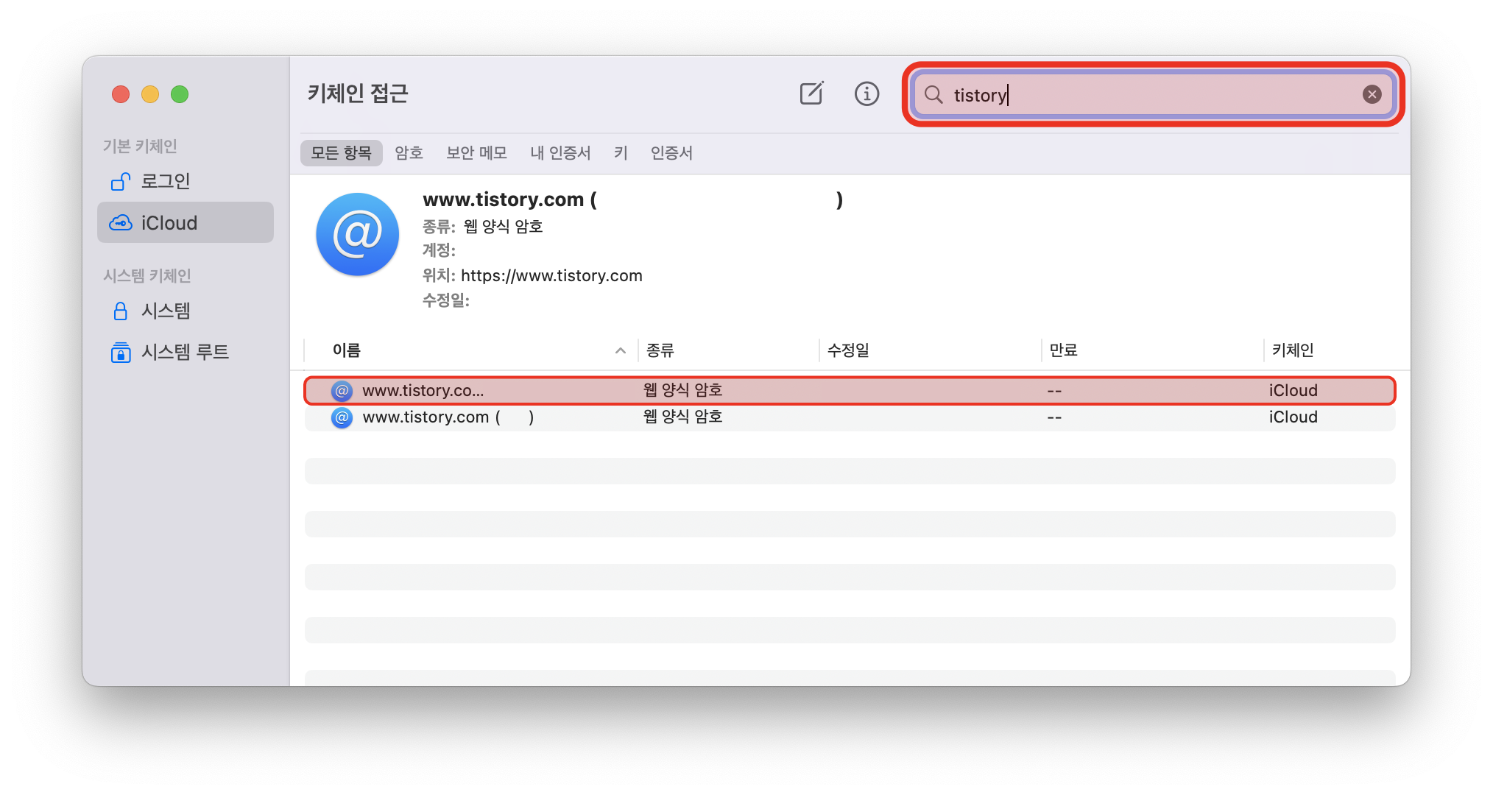This screenshot has width=1493, height=795.
Task: Open the System Roots keychain
Action: coord(184,352)
